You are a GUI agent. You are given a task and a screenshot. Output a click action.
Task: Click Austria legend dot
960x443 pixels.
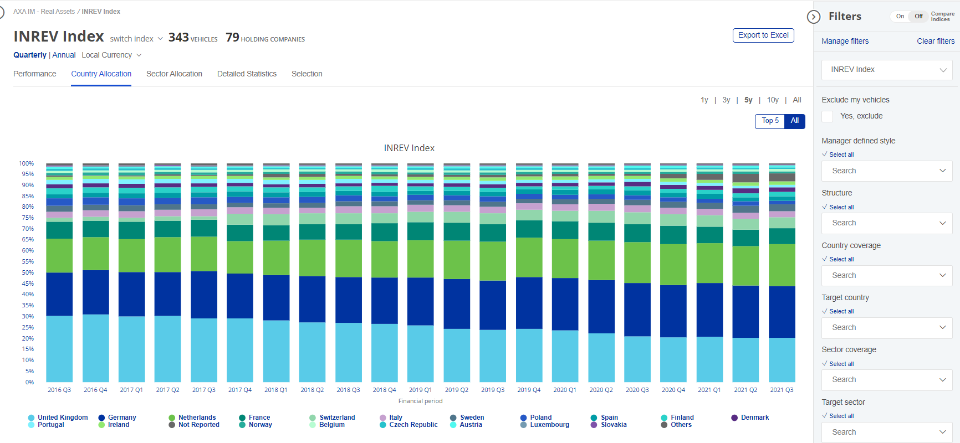453,425
